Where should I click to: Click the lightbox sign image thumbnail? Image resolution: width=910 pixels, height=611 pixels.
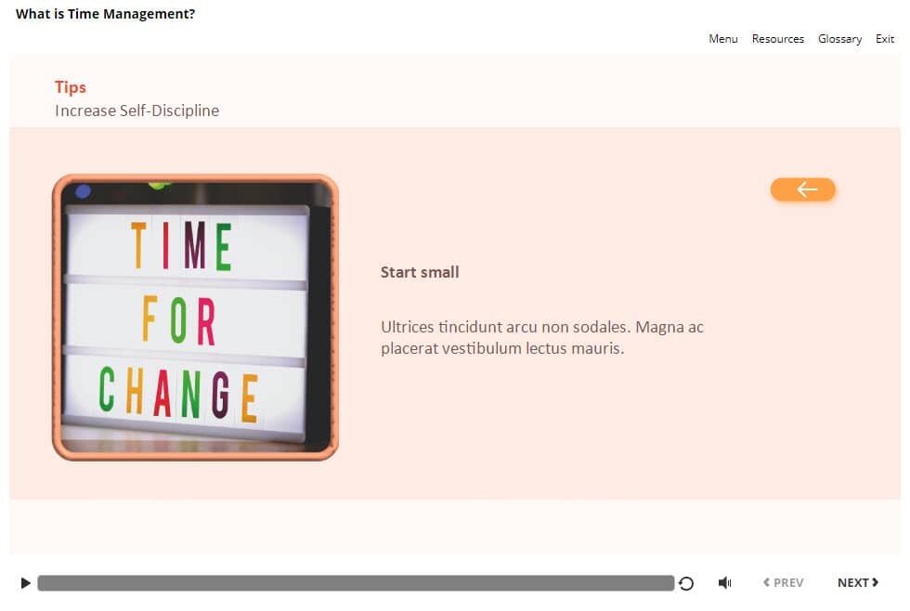(x=195, y=318)
